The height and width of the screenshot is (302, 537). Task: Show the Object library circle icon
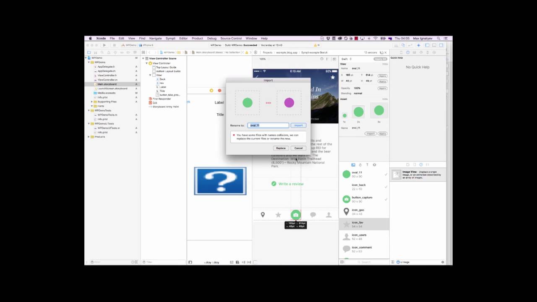click(x=421, y=165)
